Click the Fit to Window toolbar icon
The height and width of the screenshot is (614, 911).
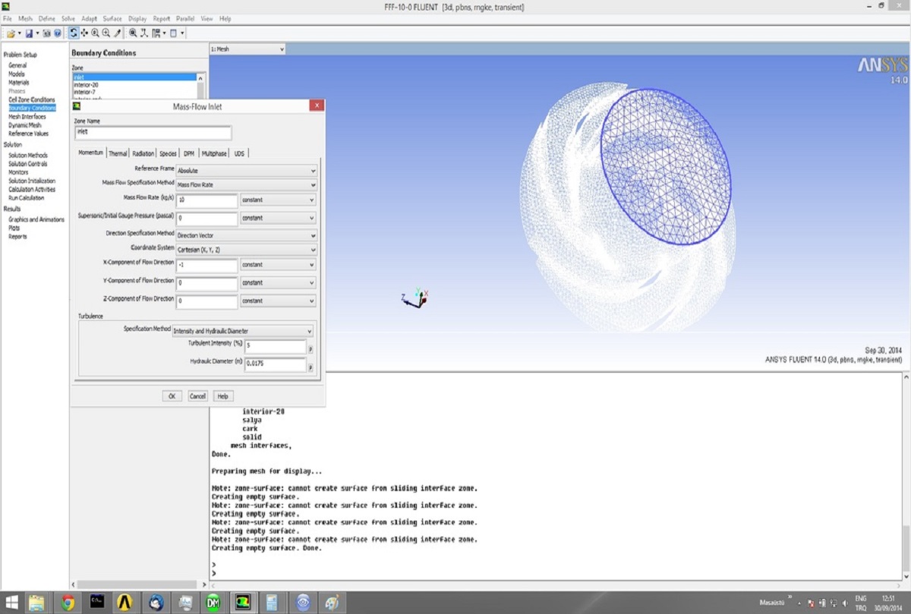coord(133,33)
